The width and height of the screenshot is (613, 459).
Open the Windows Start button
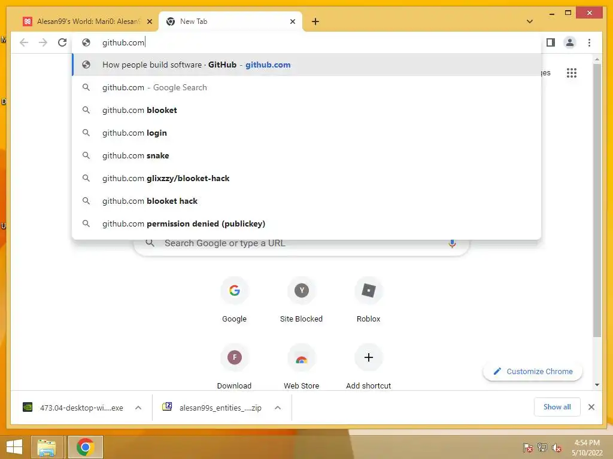(14, 447)
